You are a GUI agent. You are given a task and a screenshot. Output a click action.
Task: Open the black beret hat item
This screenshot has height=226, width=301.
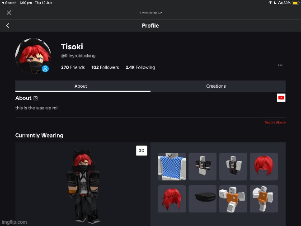(202, 199)
